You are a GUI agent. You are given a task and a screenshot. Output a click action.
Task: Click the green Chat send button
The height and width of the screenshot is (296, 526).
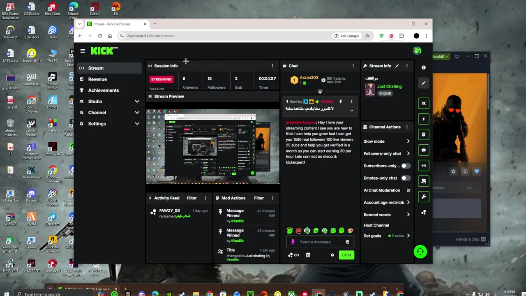tap(346, 255)
